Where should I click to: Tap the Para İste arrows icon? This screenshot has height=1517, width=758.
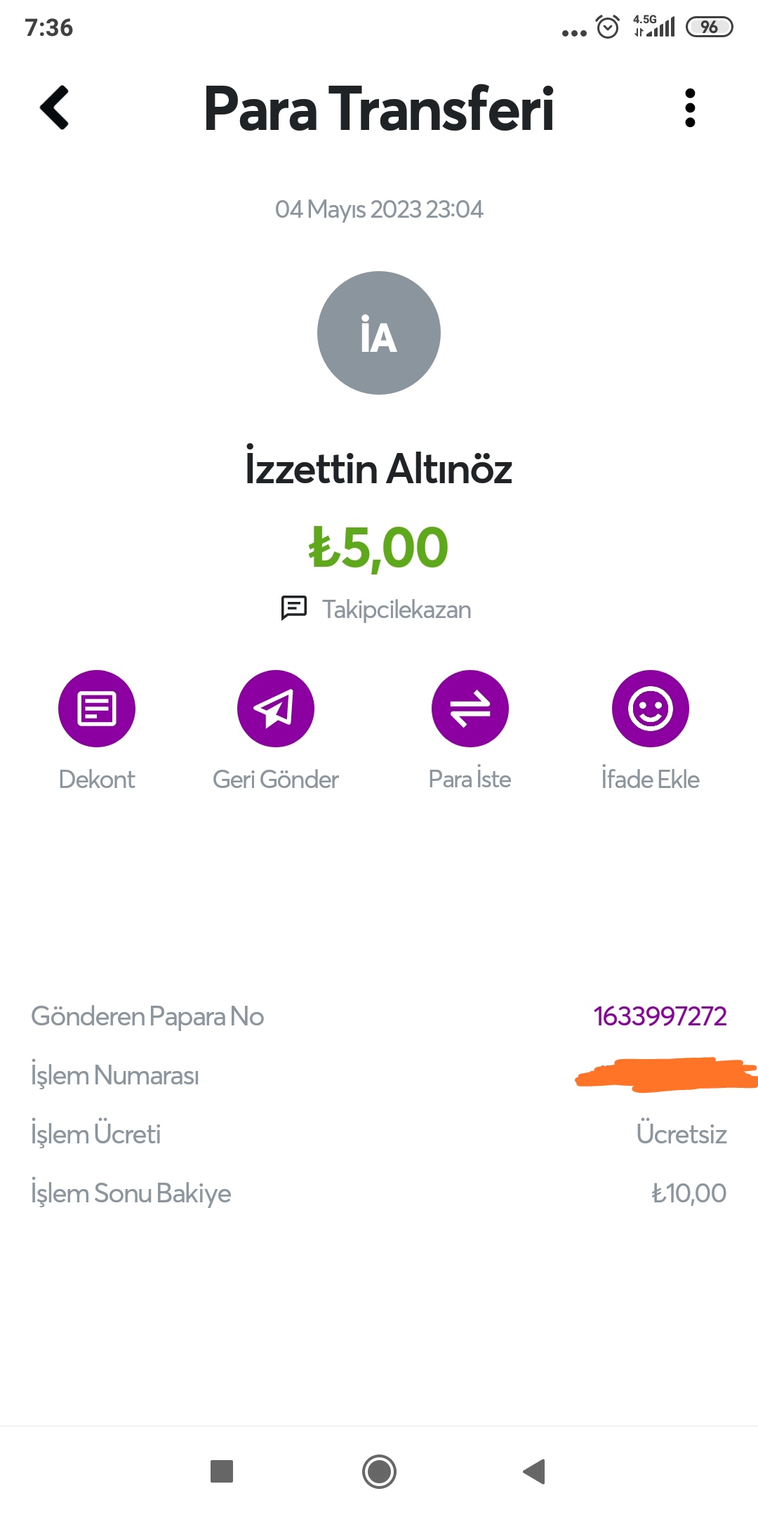click(470, 709)
